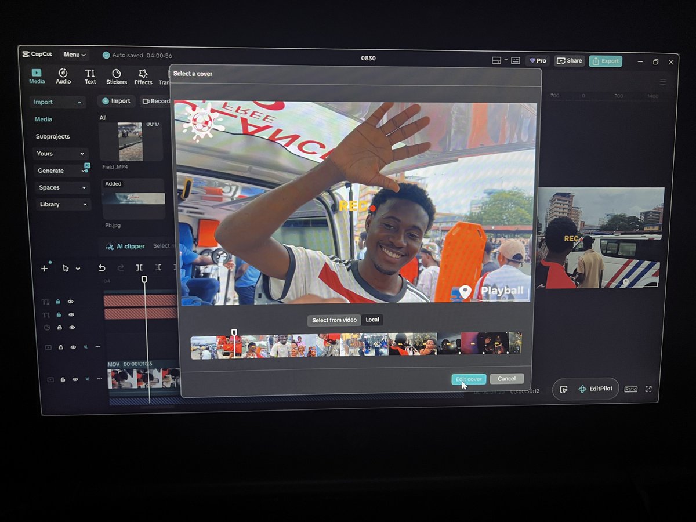
Task: Click the icon left of EditPilot
Action: (563, 389)
